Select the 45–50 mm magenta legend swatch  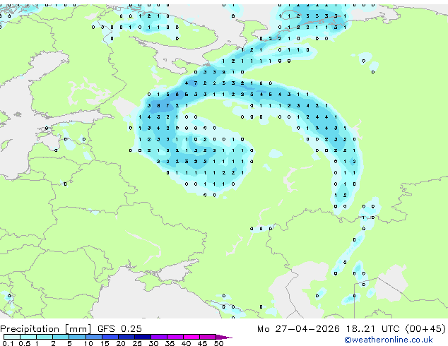point(208,337)
